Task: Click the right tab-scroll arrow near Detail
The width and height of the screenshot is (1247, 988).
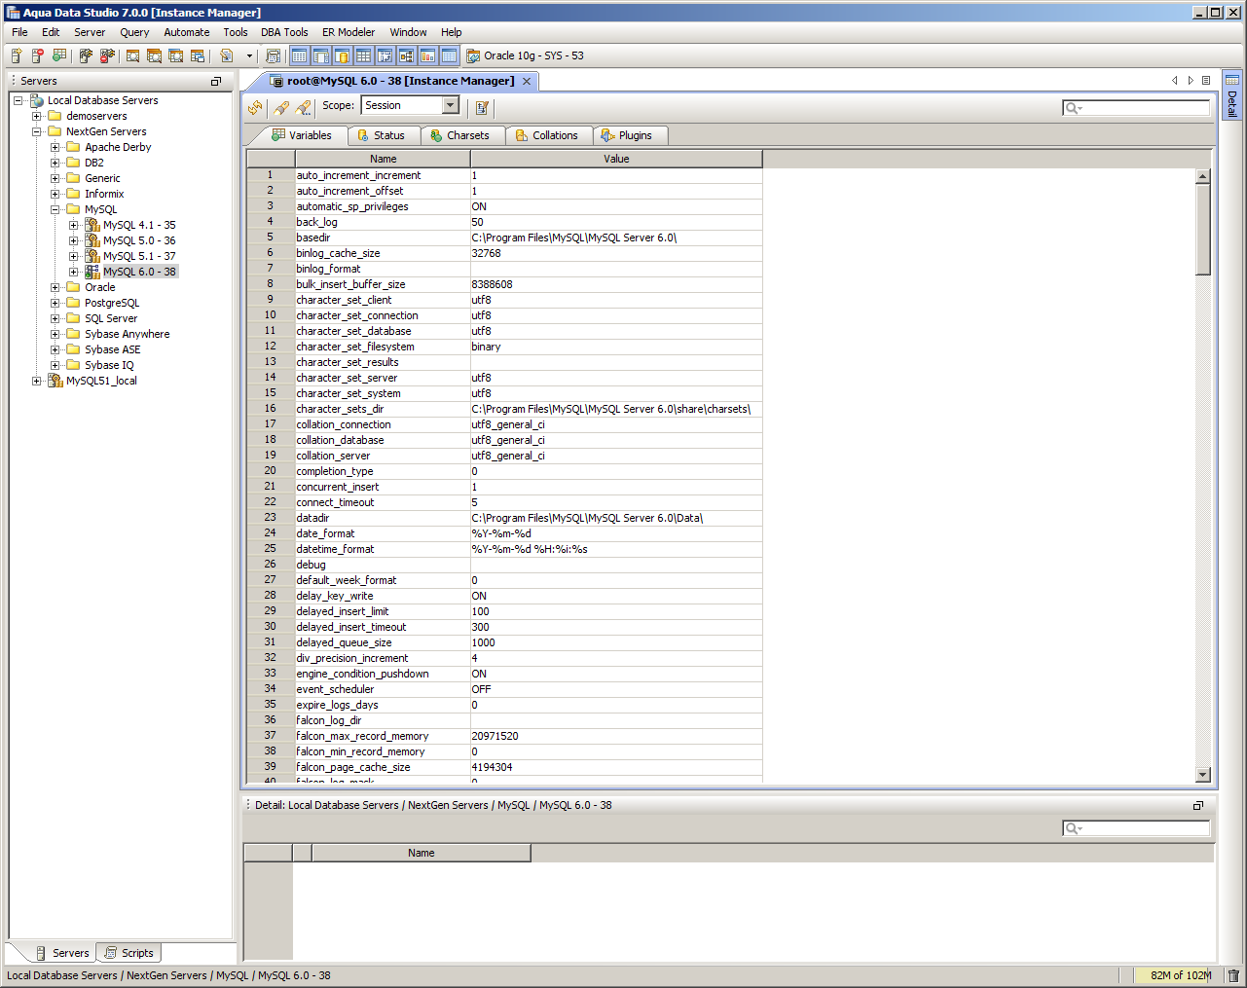Action: 1191,81
